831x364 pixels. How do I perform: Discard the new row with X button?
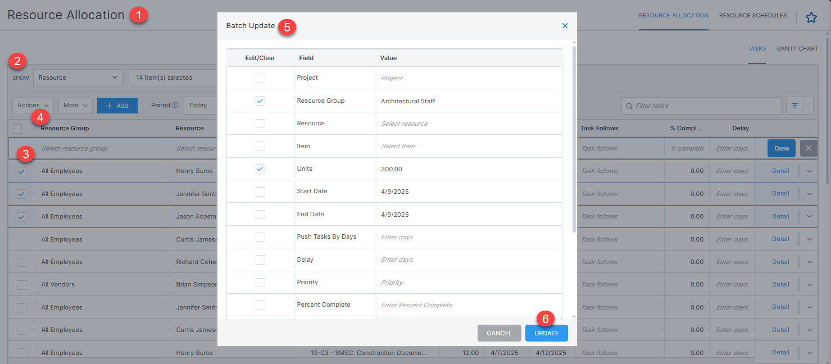pos(808,148)
